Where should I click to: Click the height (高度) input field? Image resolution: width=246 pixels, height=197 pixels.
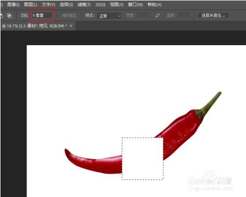pos(184,16)
